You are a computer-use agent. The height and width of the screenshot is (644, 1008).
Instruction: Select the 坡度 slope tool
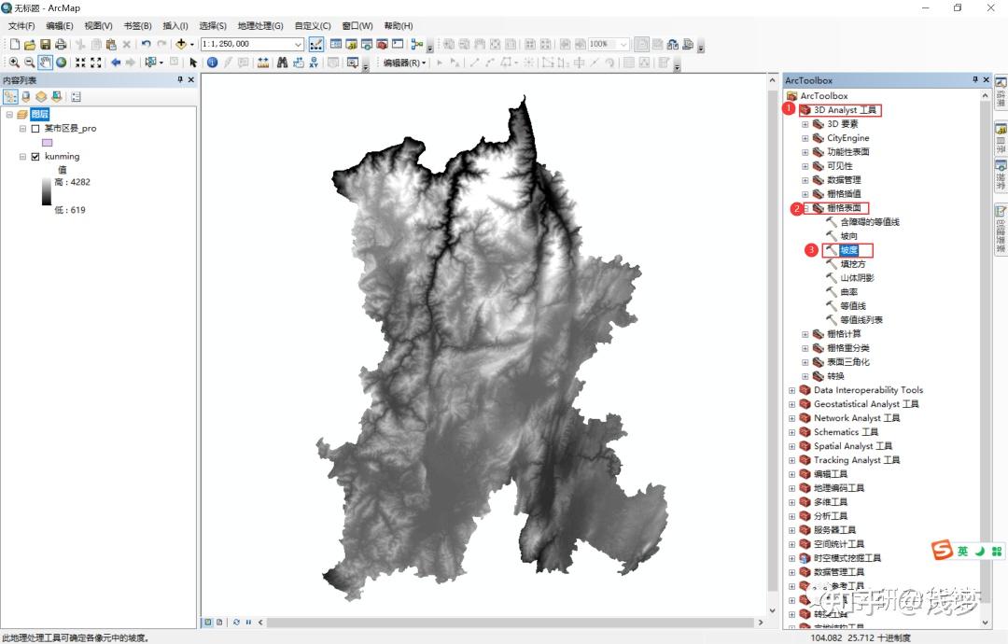click(x=848, y=250)
